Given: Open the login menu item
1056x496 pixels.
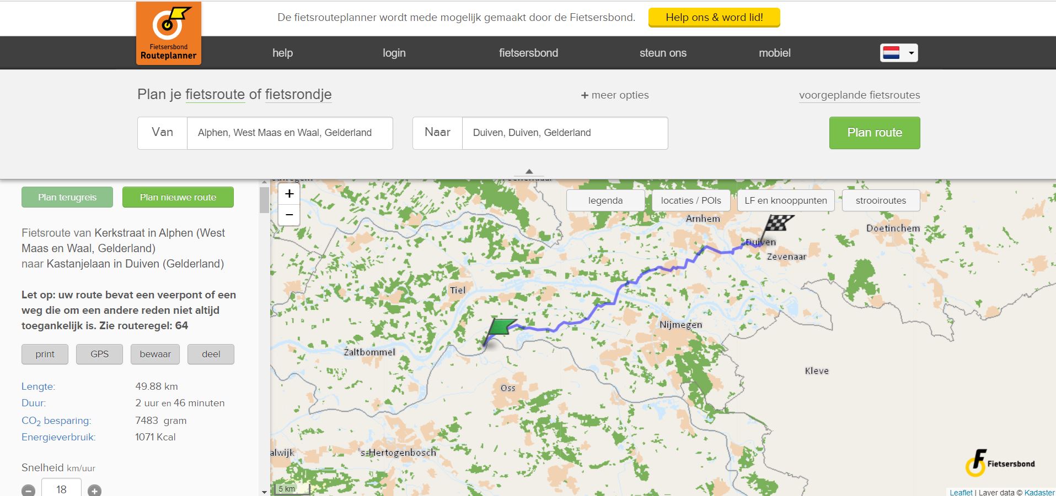Looking at the screenshot, I should [394, 53].
